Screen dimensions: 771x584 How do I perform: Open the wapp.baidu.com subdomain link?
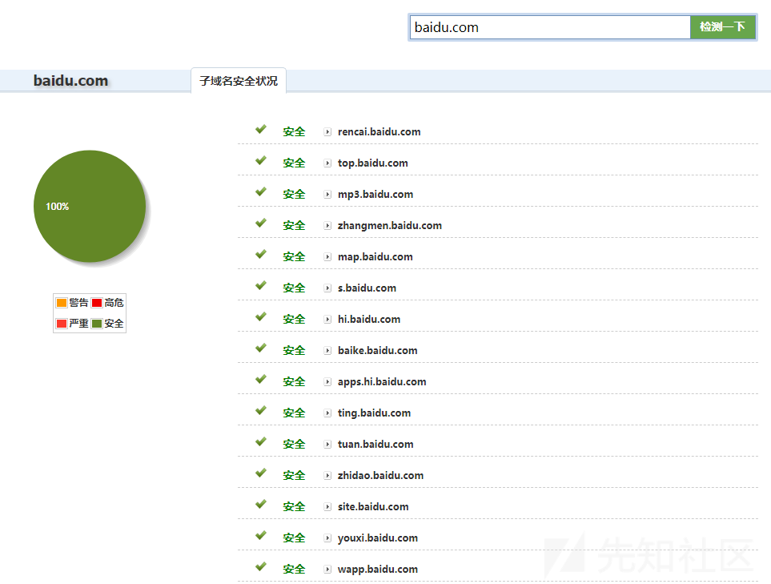pos(378,570)
